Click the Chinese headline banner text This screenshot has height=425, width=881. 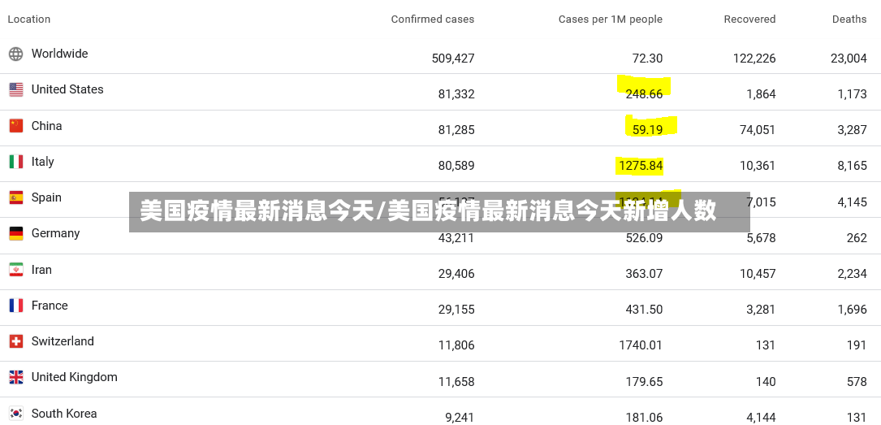point(428,212)
